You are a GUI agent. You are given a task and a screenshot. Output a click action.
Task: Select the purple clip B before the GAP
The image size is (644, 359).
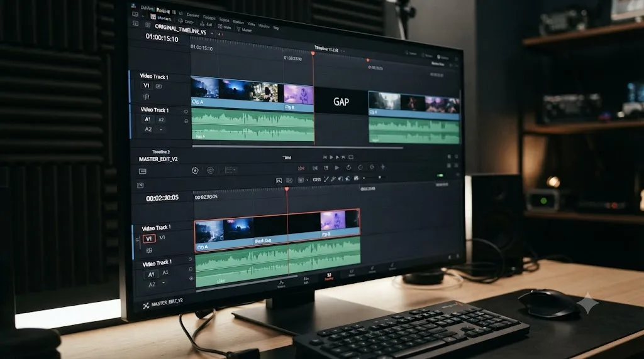click(299, 97)
